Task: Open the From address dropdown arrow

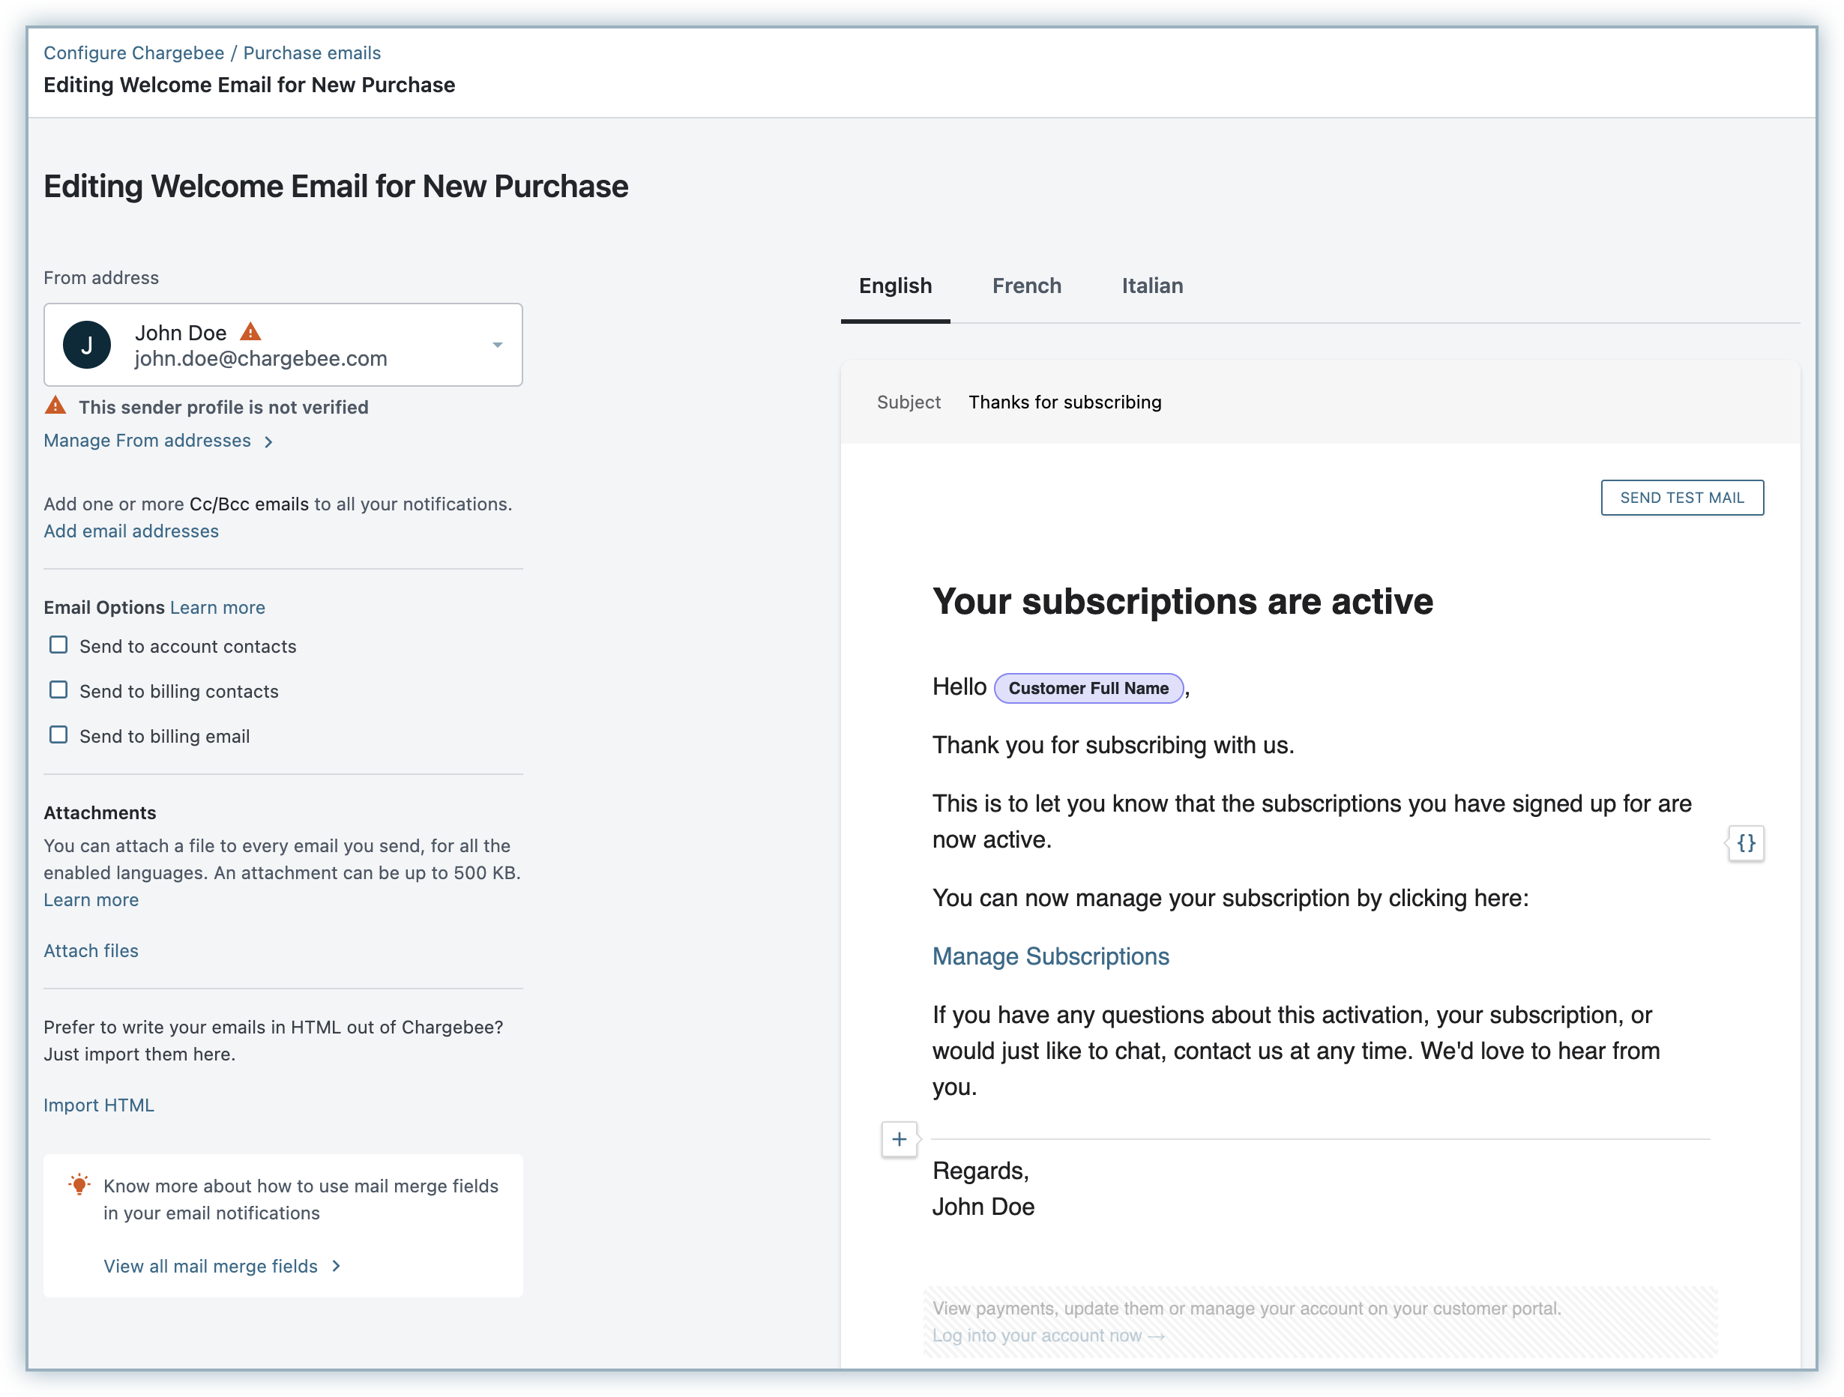Action: click(497, 344)
